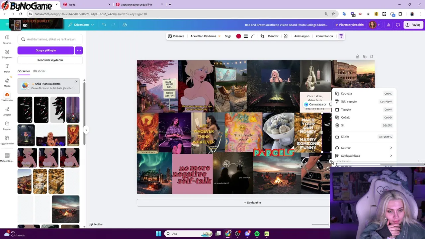Choose Sil to delete the element
Viewport: 425px width, 239px height.
click(x=364, y=125)
